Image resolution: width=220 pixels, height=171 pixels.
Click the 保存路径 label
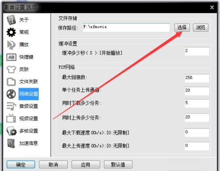(x=68, y=28)
